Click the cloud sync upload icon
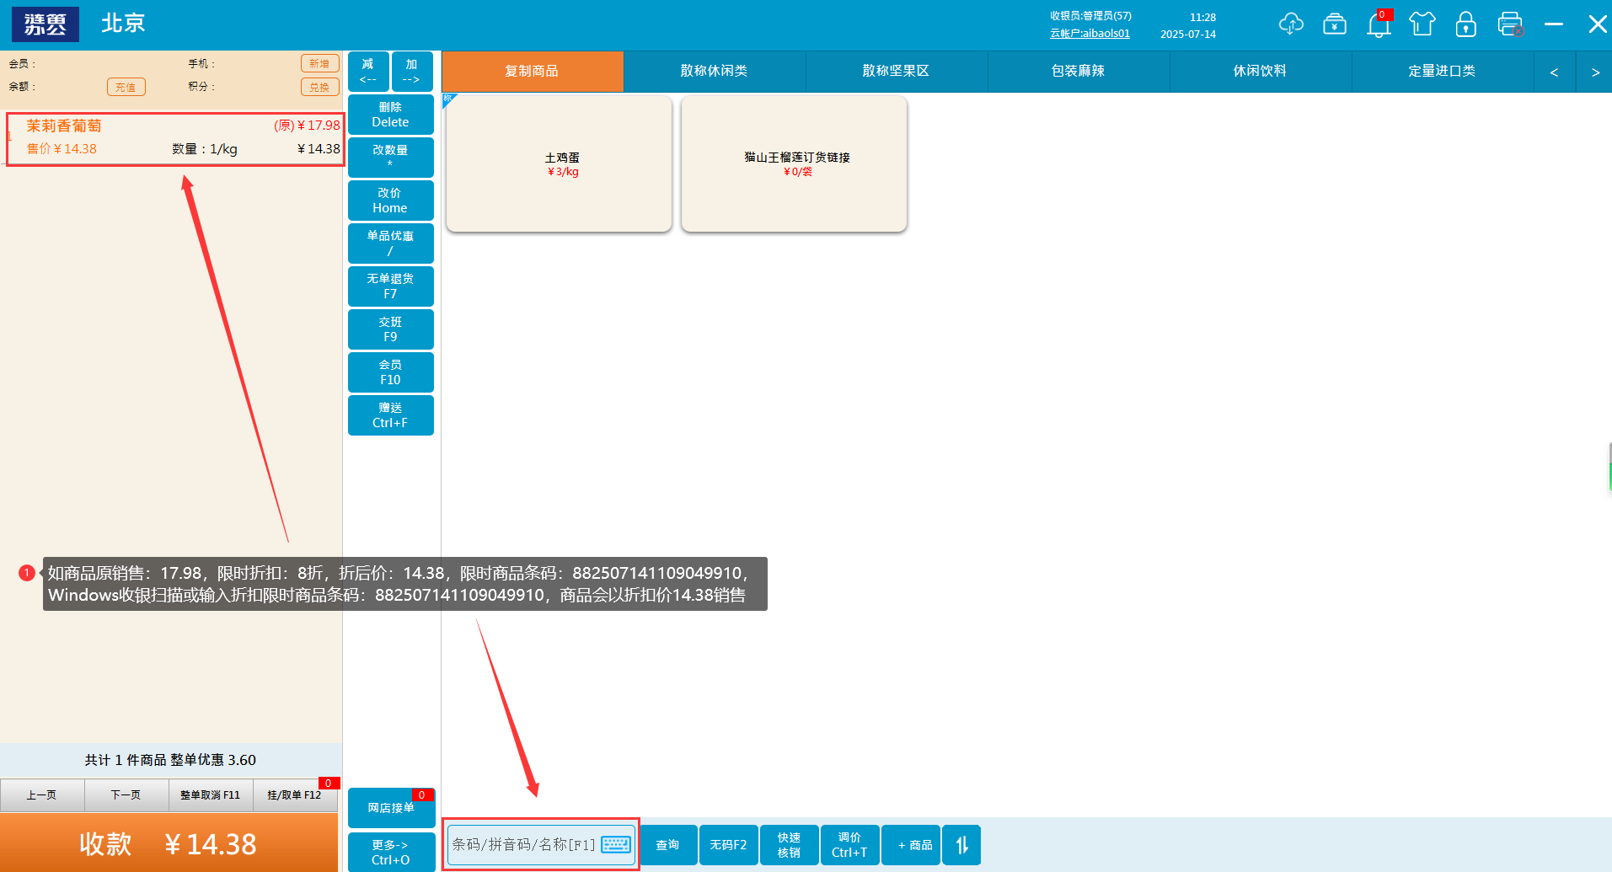Image resolution: width=1612 pixels, height=872 pixels. tap(1290, 24)
